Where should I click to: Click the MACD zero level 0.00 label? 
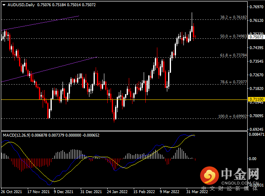click(x=253, y=158)
